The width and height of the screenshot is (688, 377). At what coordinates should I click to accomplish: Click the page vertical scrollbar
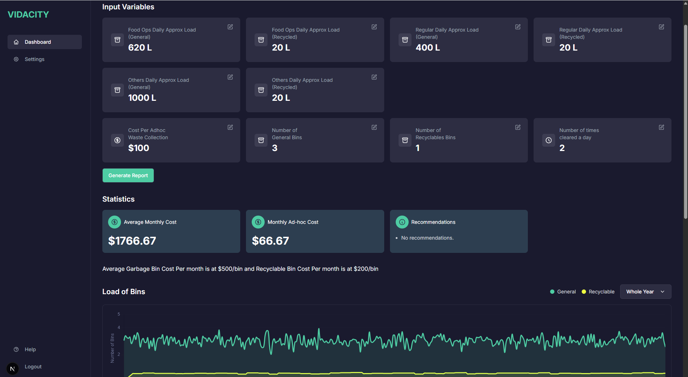click(685, 122)
